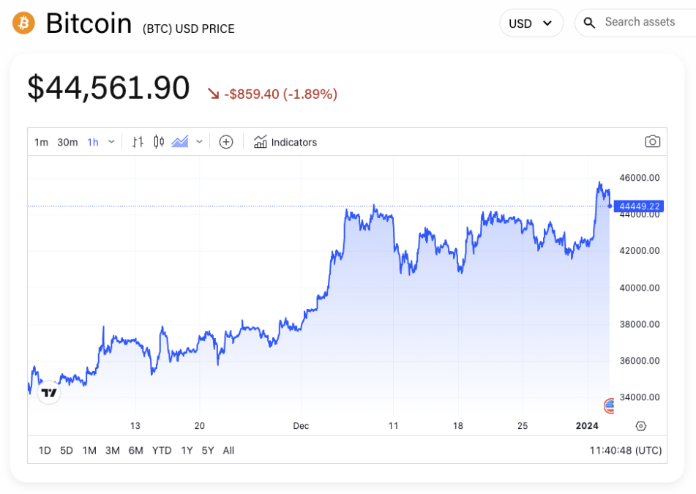Screen dimensions: 696x494
Task: Open the Indicators menu
Action: point(285,142)
